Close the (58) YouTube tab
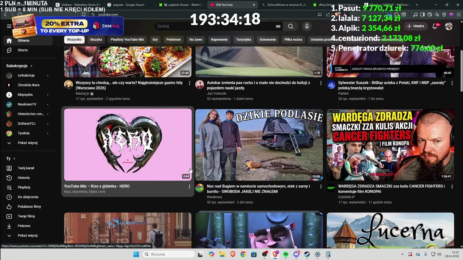This screenshot has width=463, height=260. pyautogui.click(x=254, y=5)
